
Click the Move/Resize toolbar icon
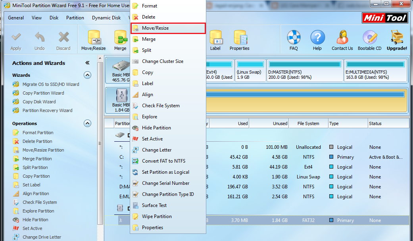click(x=94, y=38)
